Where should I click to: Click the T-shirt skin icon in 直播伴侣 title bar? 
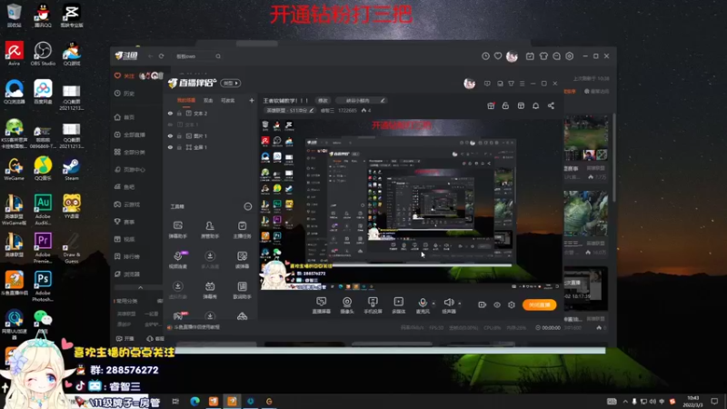(511, 84)
